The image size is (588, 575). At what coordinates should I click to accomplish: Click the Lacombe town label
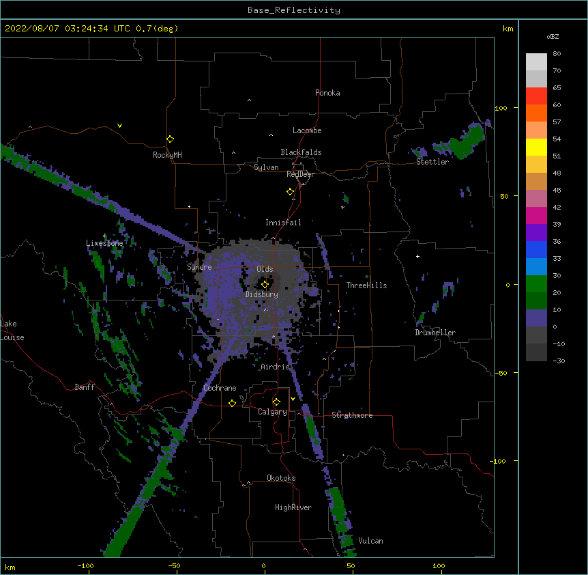pos(307,130)
